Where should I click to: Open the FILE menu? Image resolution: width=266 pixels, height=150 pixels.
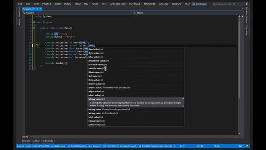20,4
